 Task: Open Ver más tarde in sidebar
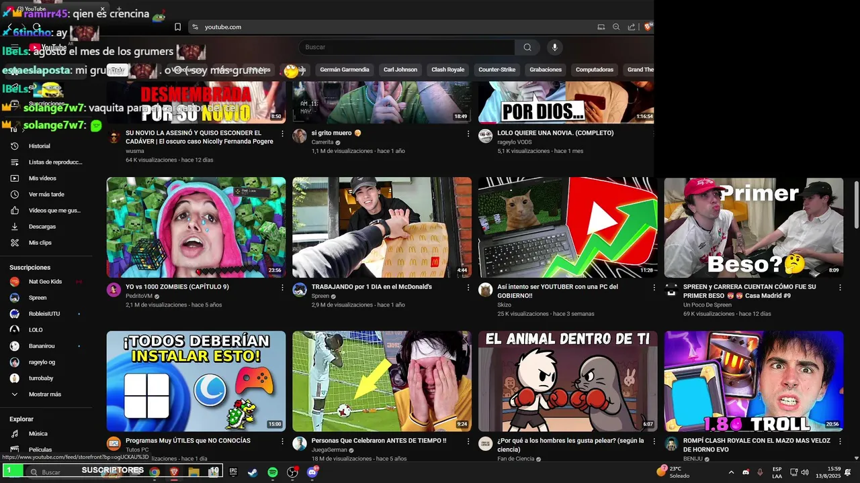pos(46,195)
